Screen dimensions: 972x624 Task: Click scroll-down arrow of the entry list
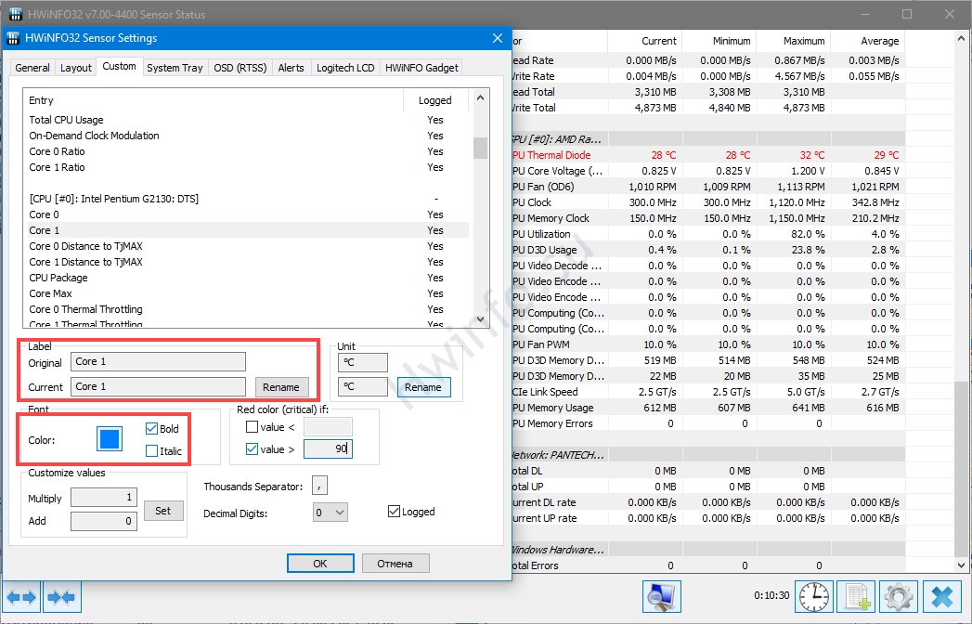coord(480,318)
